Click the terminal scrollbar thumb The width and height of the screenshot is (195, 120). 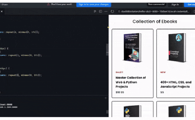click(107, 112)
